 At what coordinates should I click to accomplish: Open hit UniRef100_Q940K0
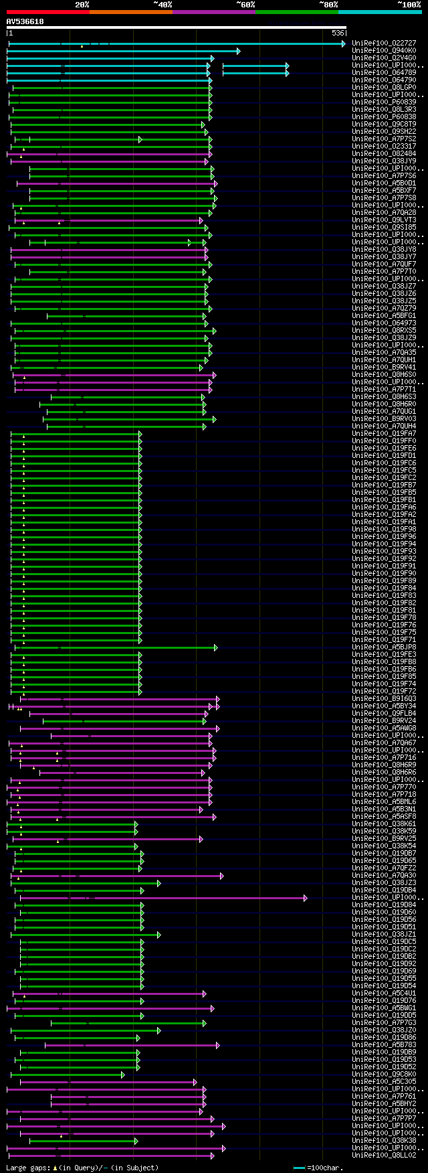384,51
